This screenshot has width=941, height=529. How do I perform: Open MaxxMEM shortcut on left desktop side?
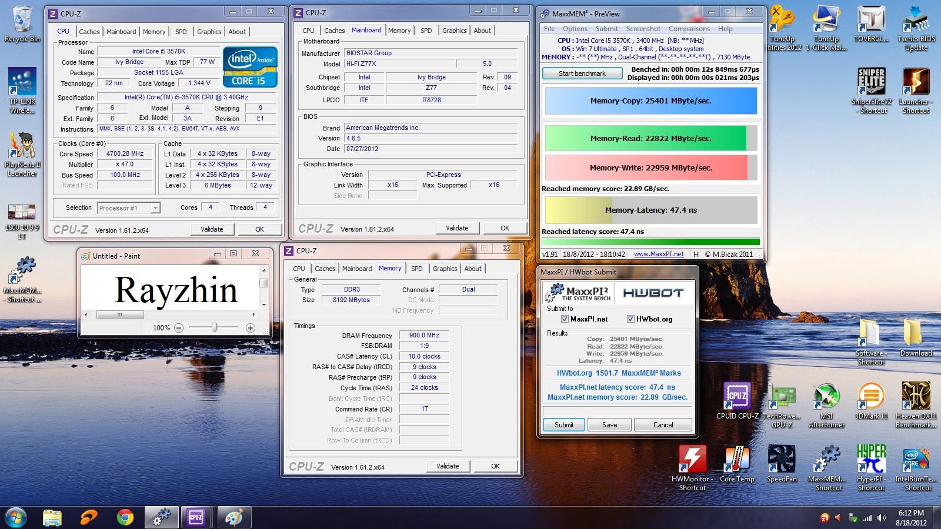22,280
